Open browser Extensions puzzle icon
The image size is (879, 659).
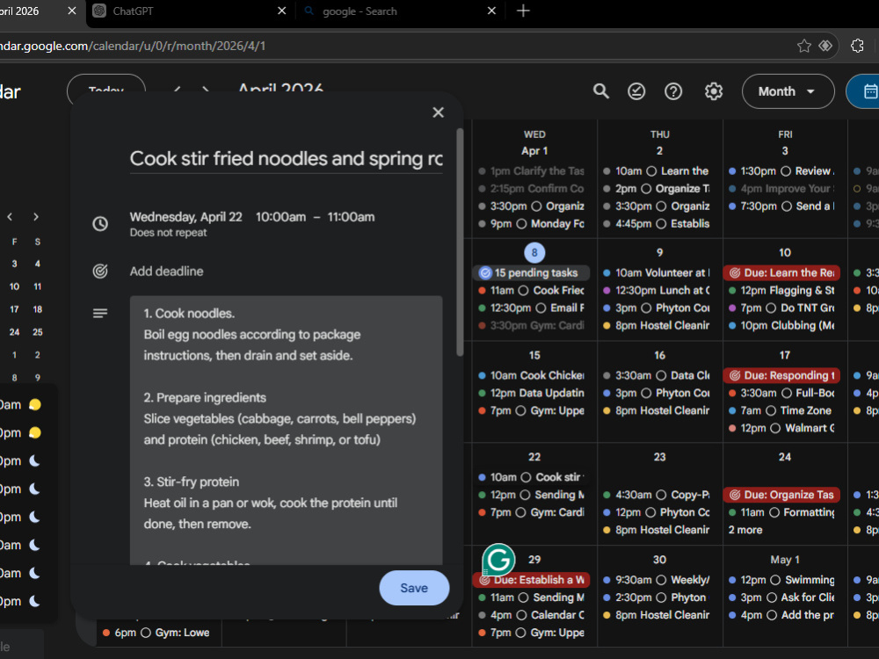tap(857, 46)
